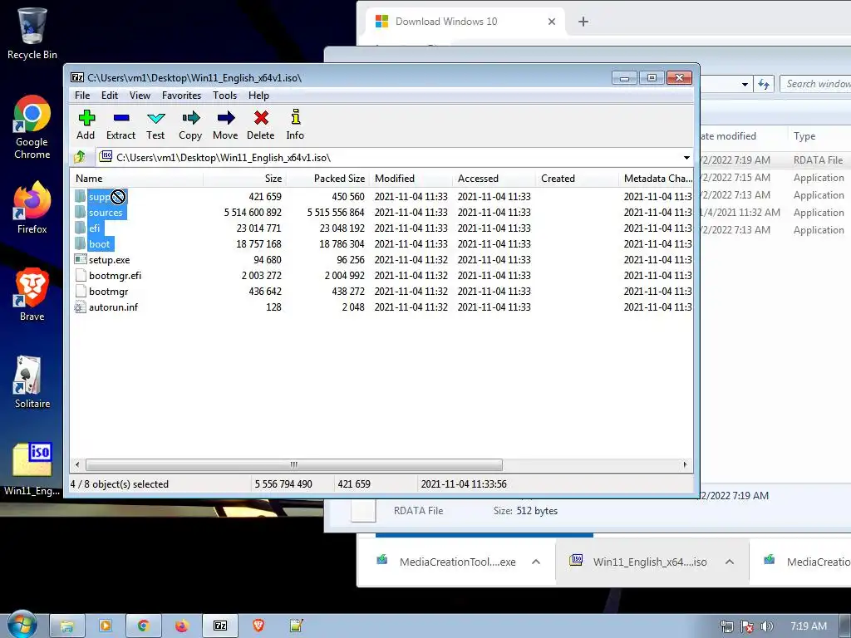Click the efi folder icon
Viewport: 851px width, 638px height.
[81, 228]
